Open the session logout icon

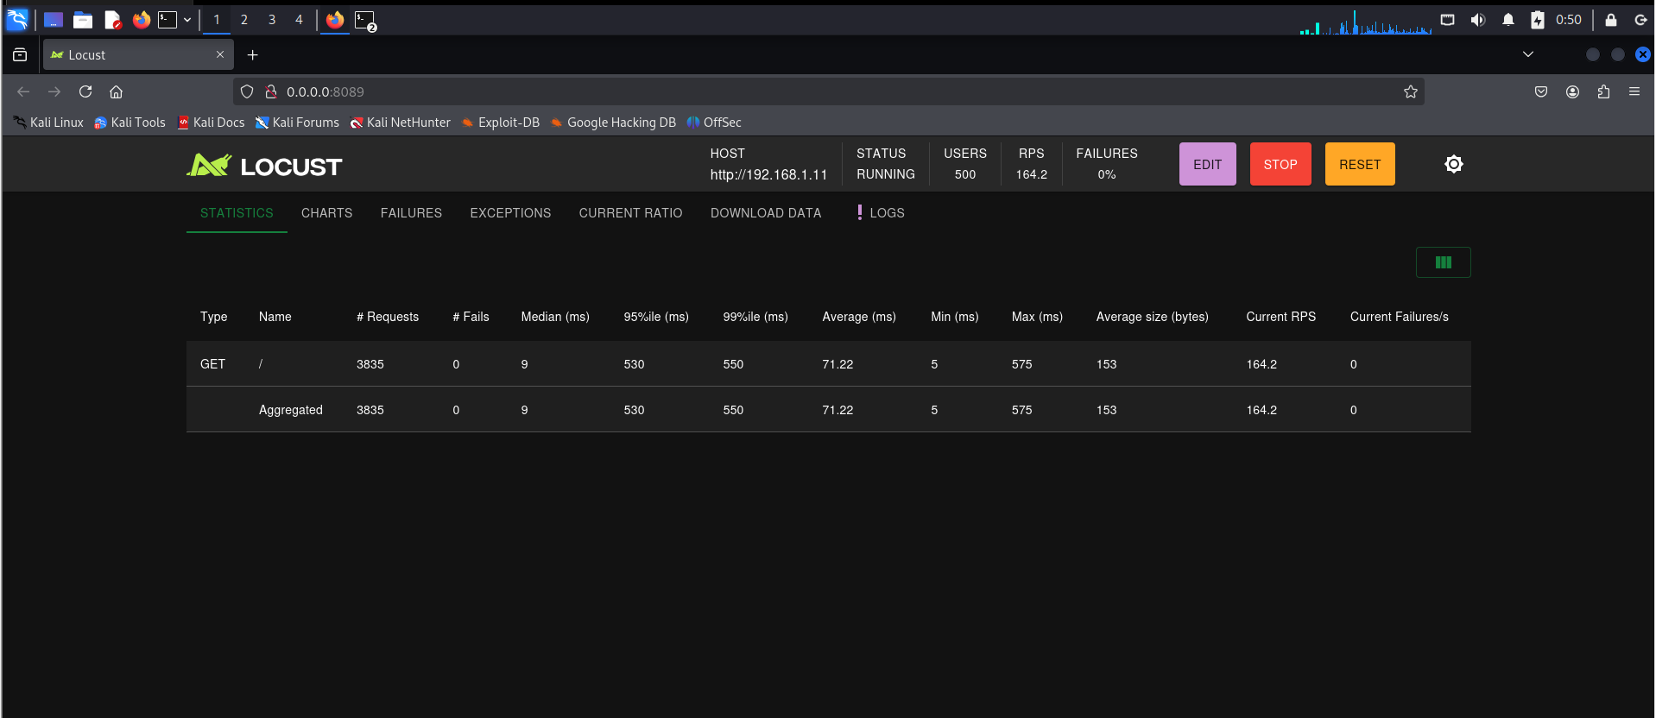point(1641,20)
